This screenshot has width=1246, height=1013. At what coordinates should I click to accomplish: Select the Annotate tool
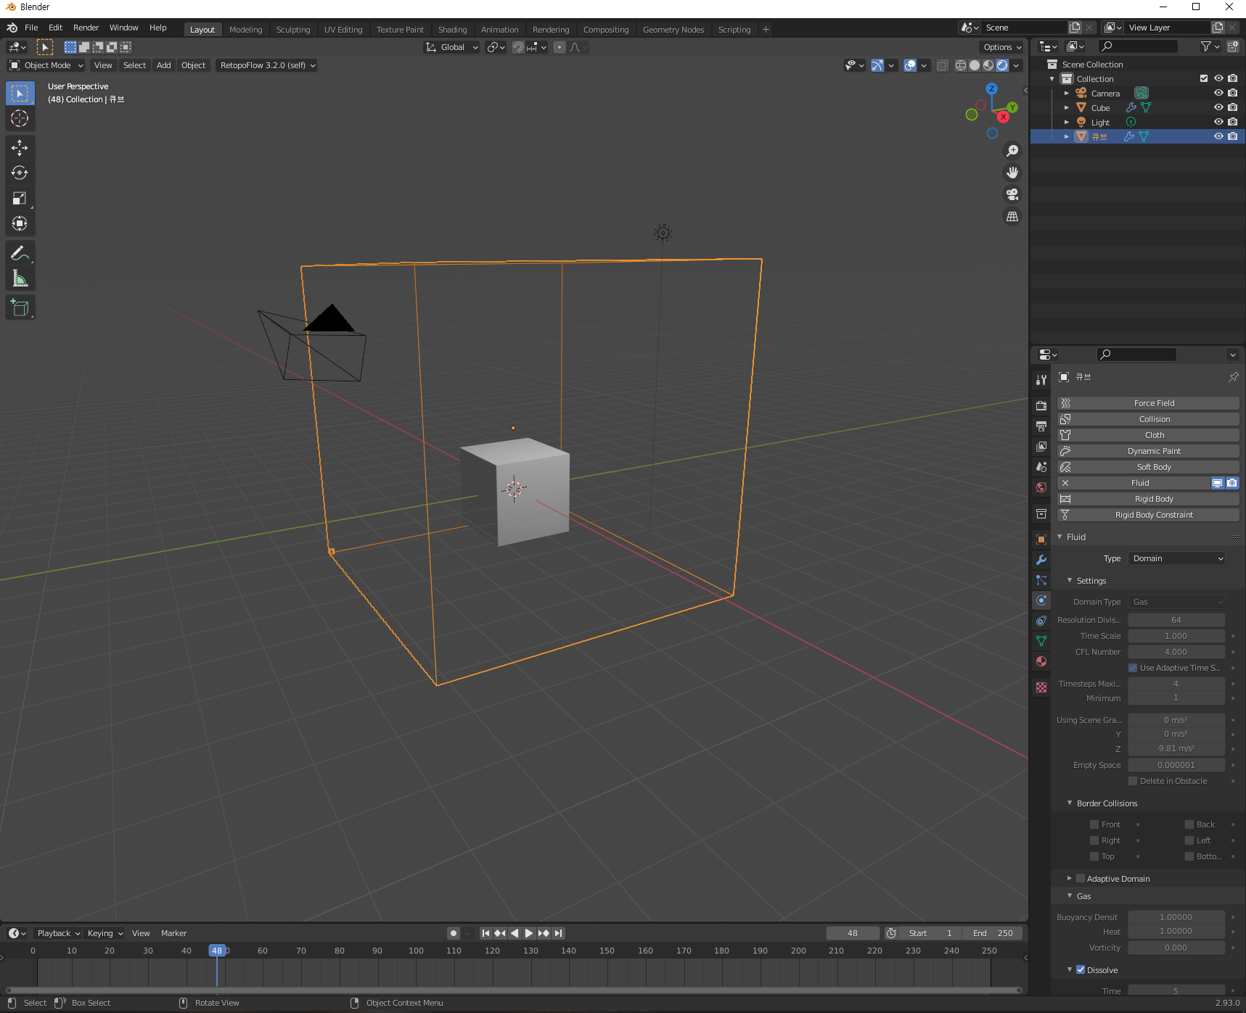pos(20,254)
